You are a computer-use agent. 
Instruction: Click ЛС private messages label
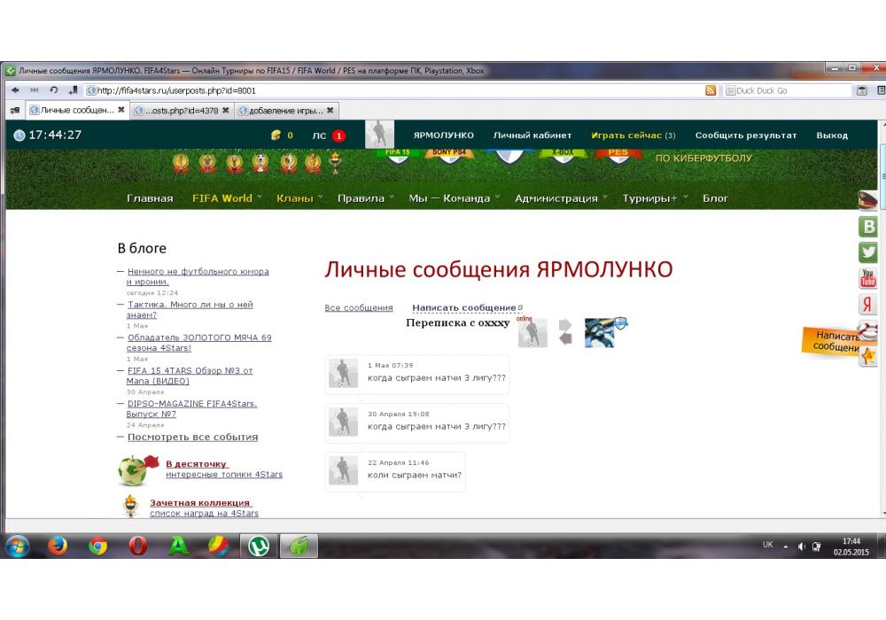319,136
